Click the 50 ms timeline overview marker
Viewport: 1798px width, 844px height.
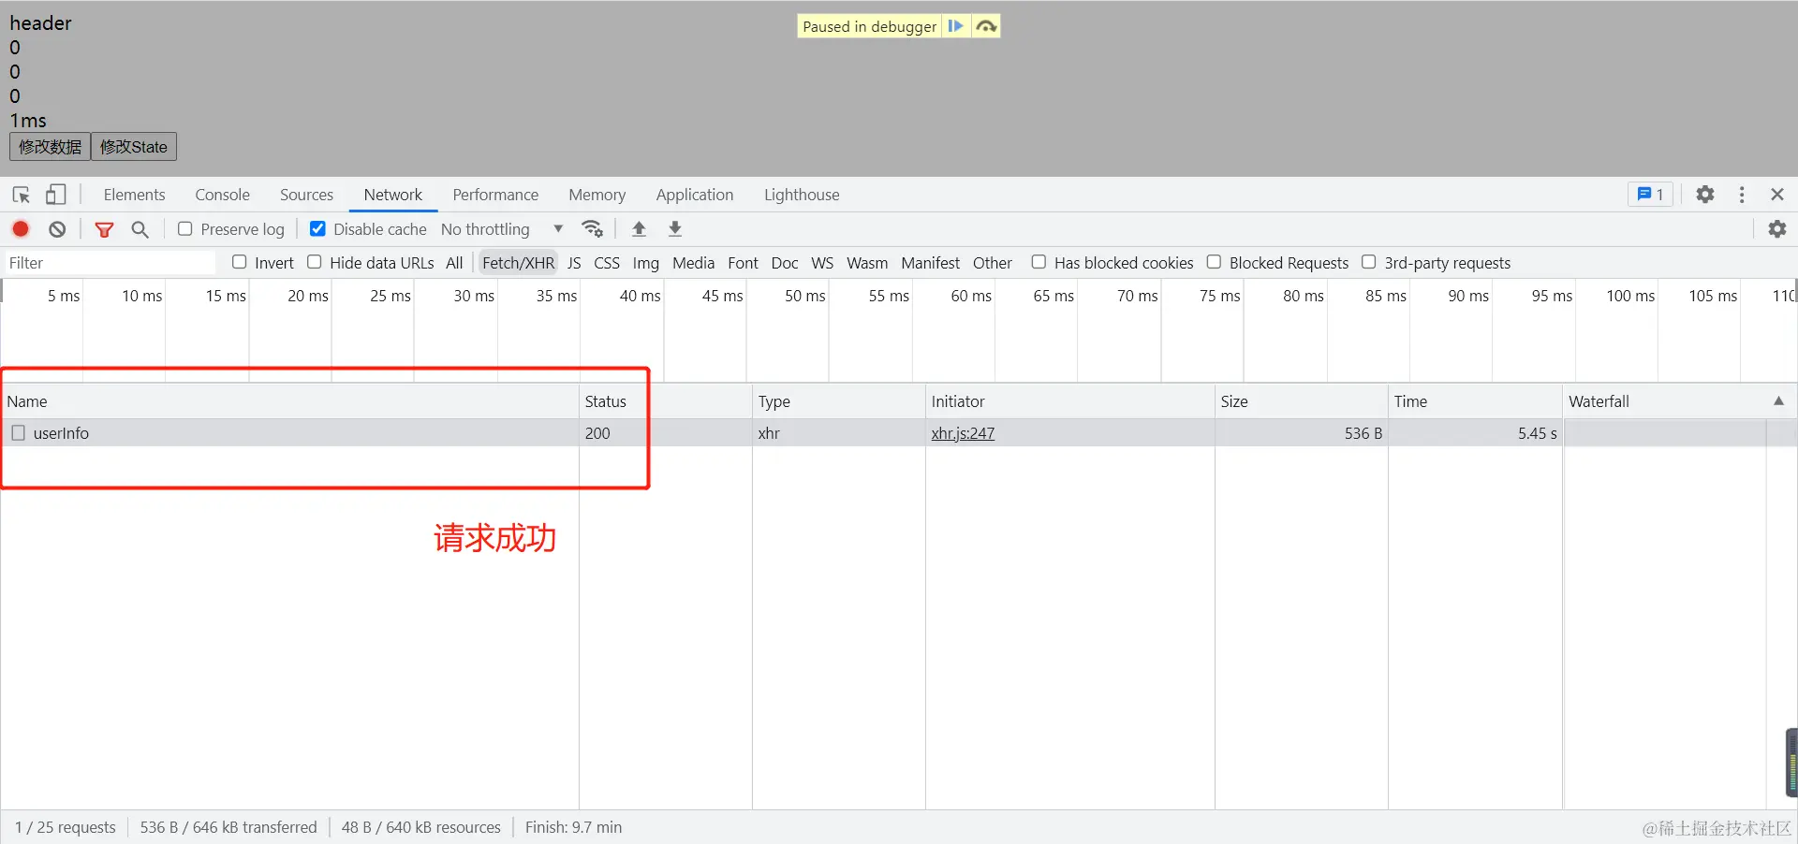click(x=805, y=296)
